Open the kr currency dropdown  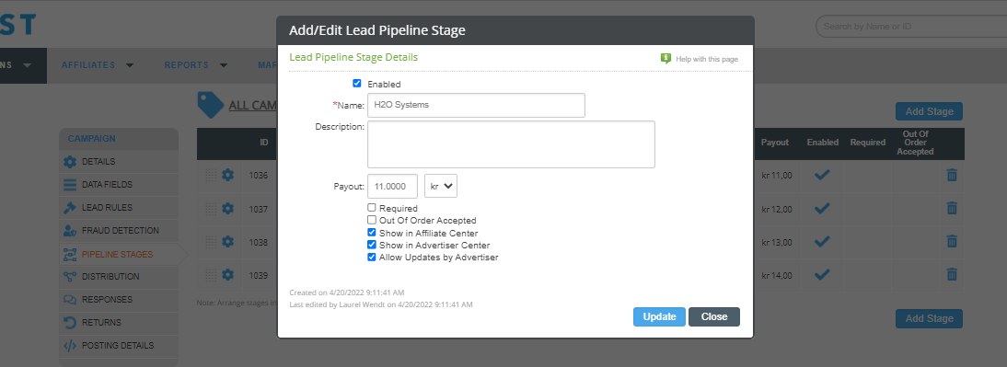[x=441, y=186]
